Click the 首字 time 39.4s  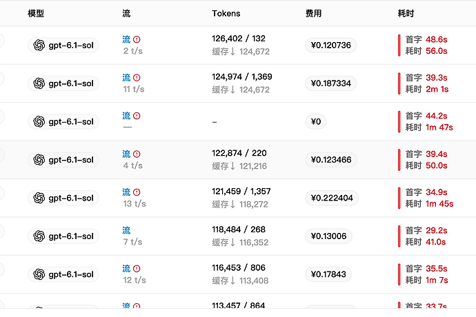436,154
